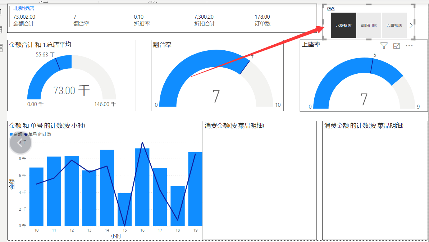Click the 店名 slicer header

tap(331, 9)
